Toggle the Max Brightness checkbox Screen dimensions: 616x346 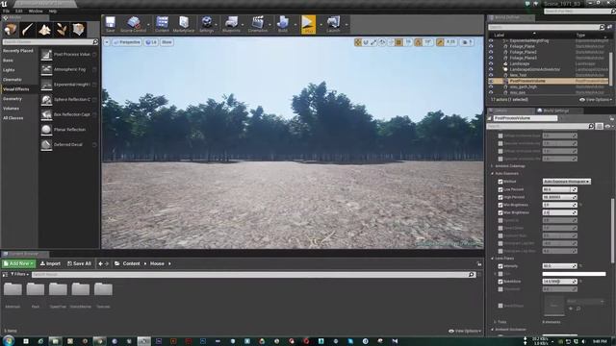point(500,212)
